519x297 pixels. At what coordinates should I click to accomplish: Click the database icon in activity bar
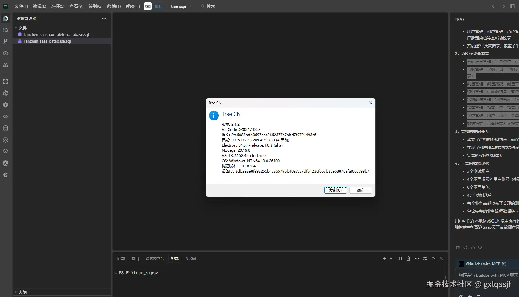[x=6, y=128]
